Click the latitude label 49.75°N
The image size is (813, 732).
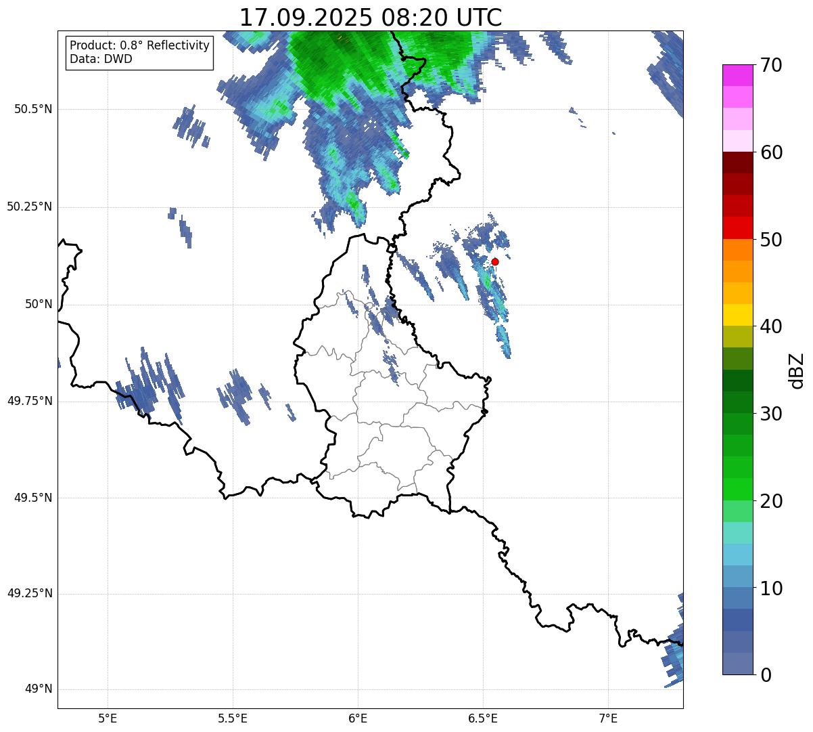[x=30, y=401]
